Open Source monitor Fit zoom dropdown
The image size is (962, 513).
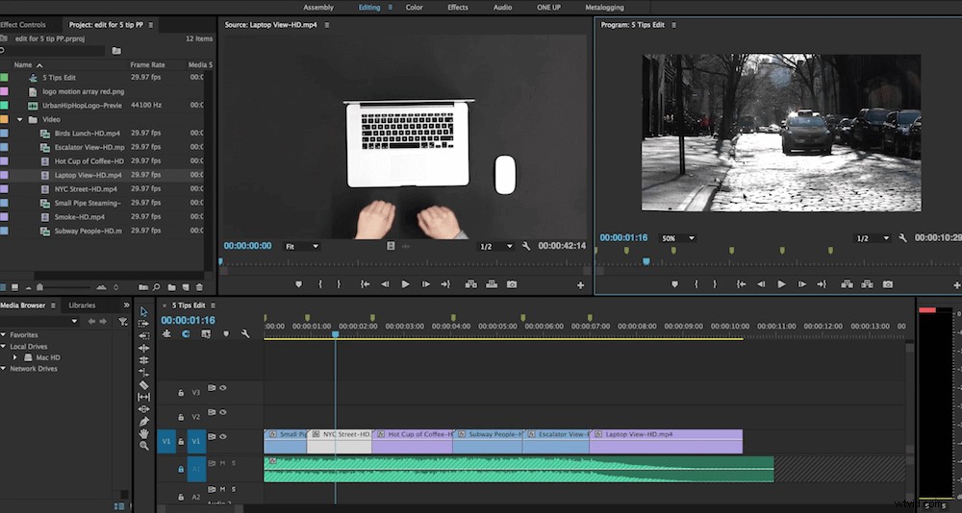[302, 246]
